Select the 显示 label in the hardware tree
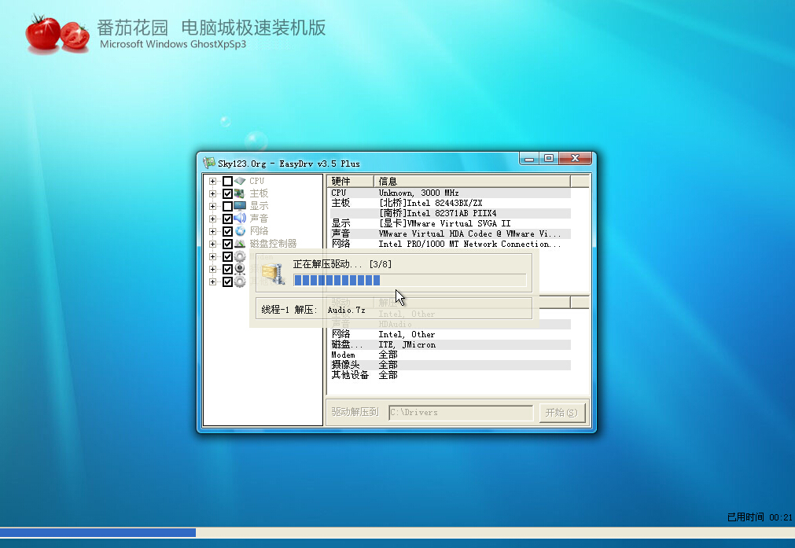 click(259, 206)
